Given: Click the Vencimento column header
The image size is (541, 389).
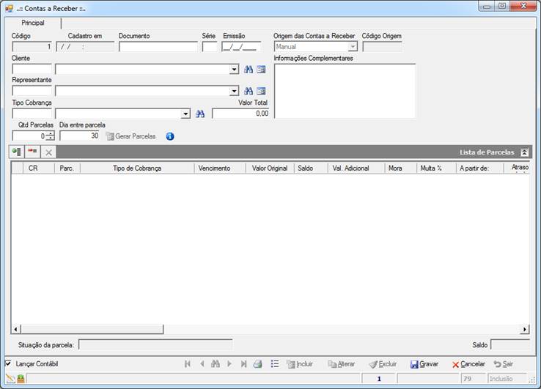Looking at the screenshot, I should click(x=220, y=168).
